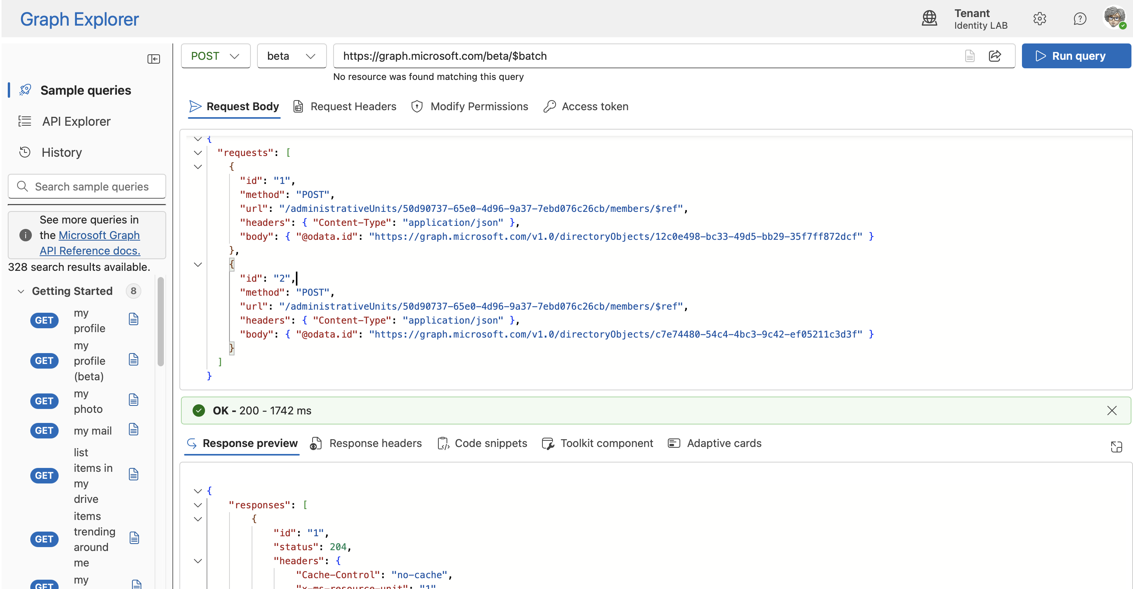Click the share query icon
Screen dimensions: 1133x589
[x=994, y=56]
